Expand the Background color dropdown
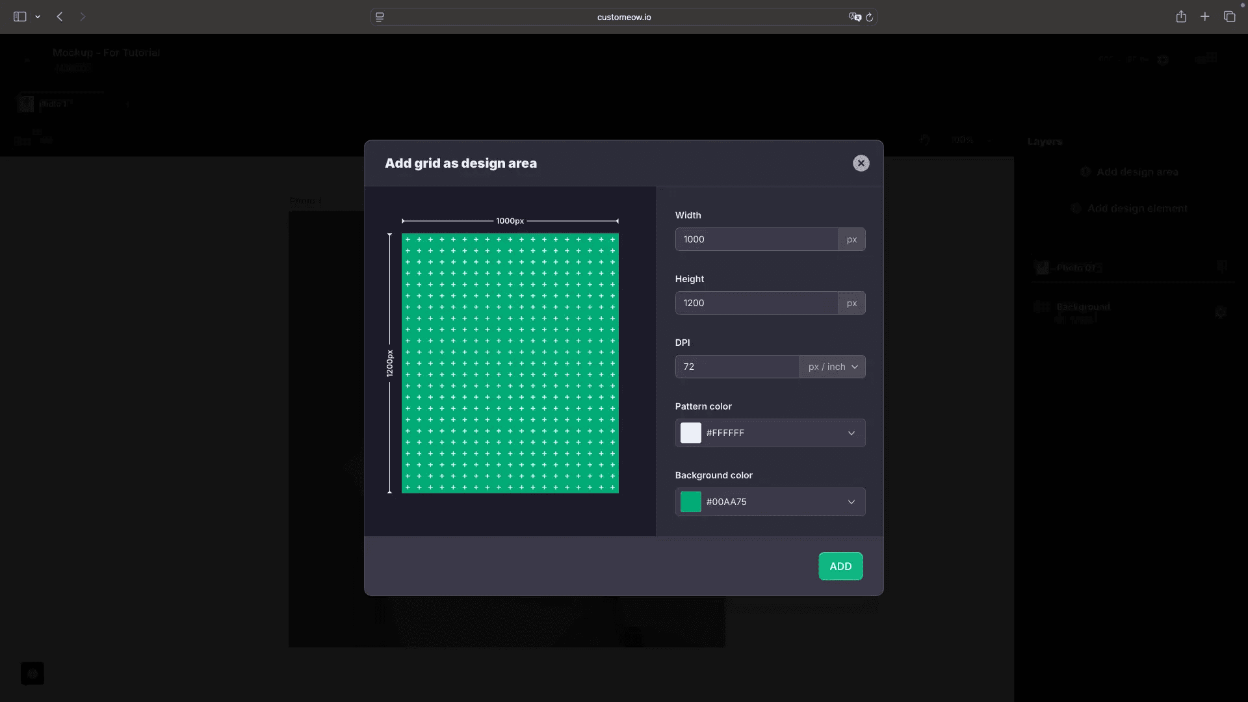 tap(851, 502)
